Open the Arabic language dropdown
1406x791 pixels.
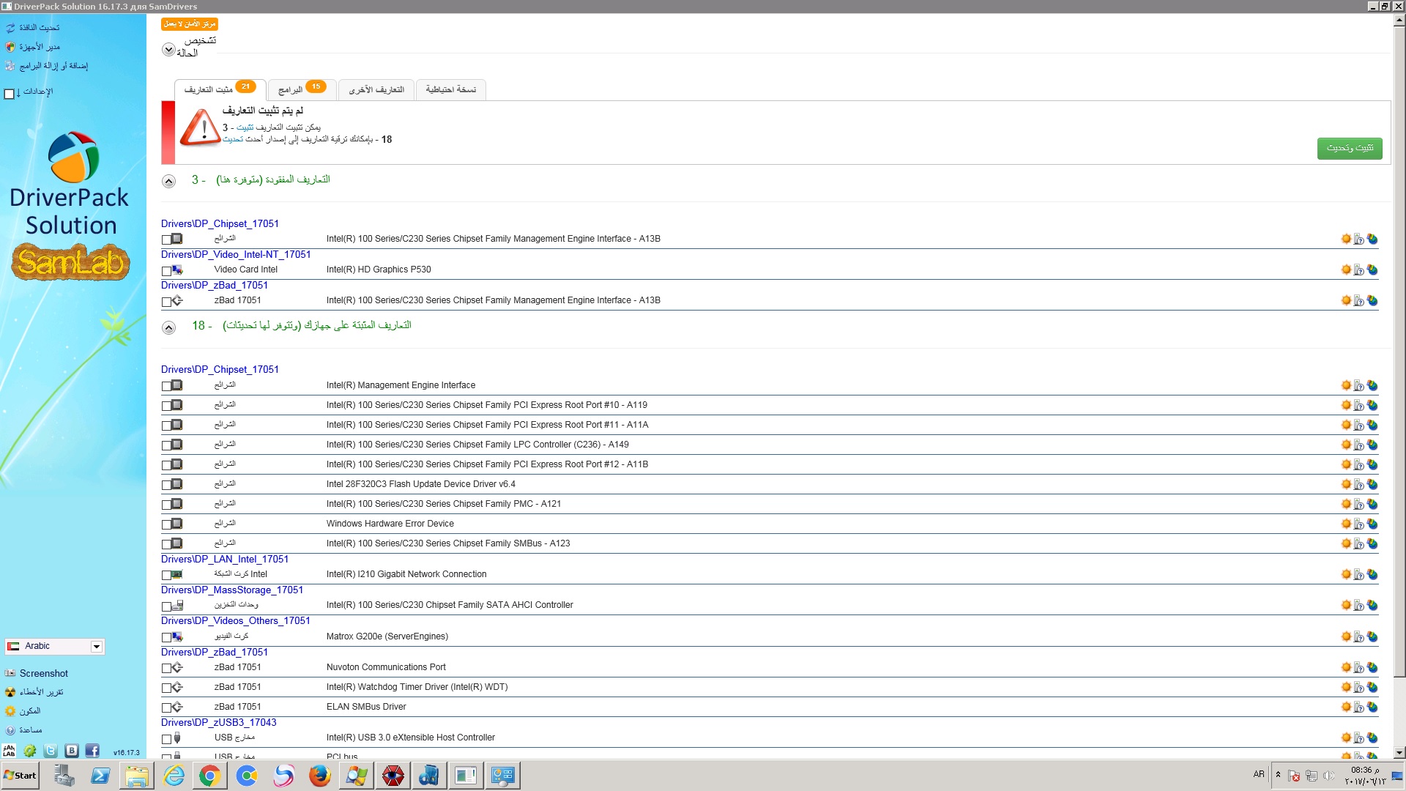click(96, 646)
